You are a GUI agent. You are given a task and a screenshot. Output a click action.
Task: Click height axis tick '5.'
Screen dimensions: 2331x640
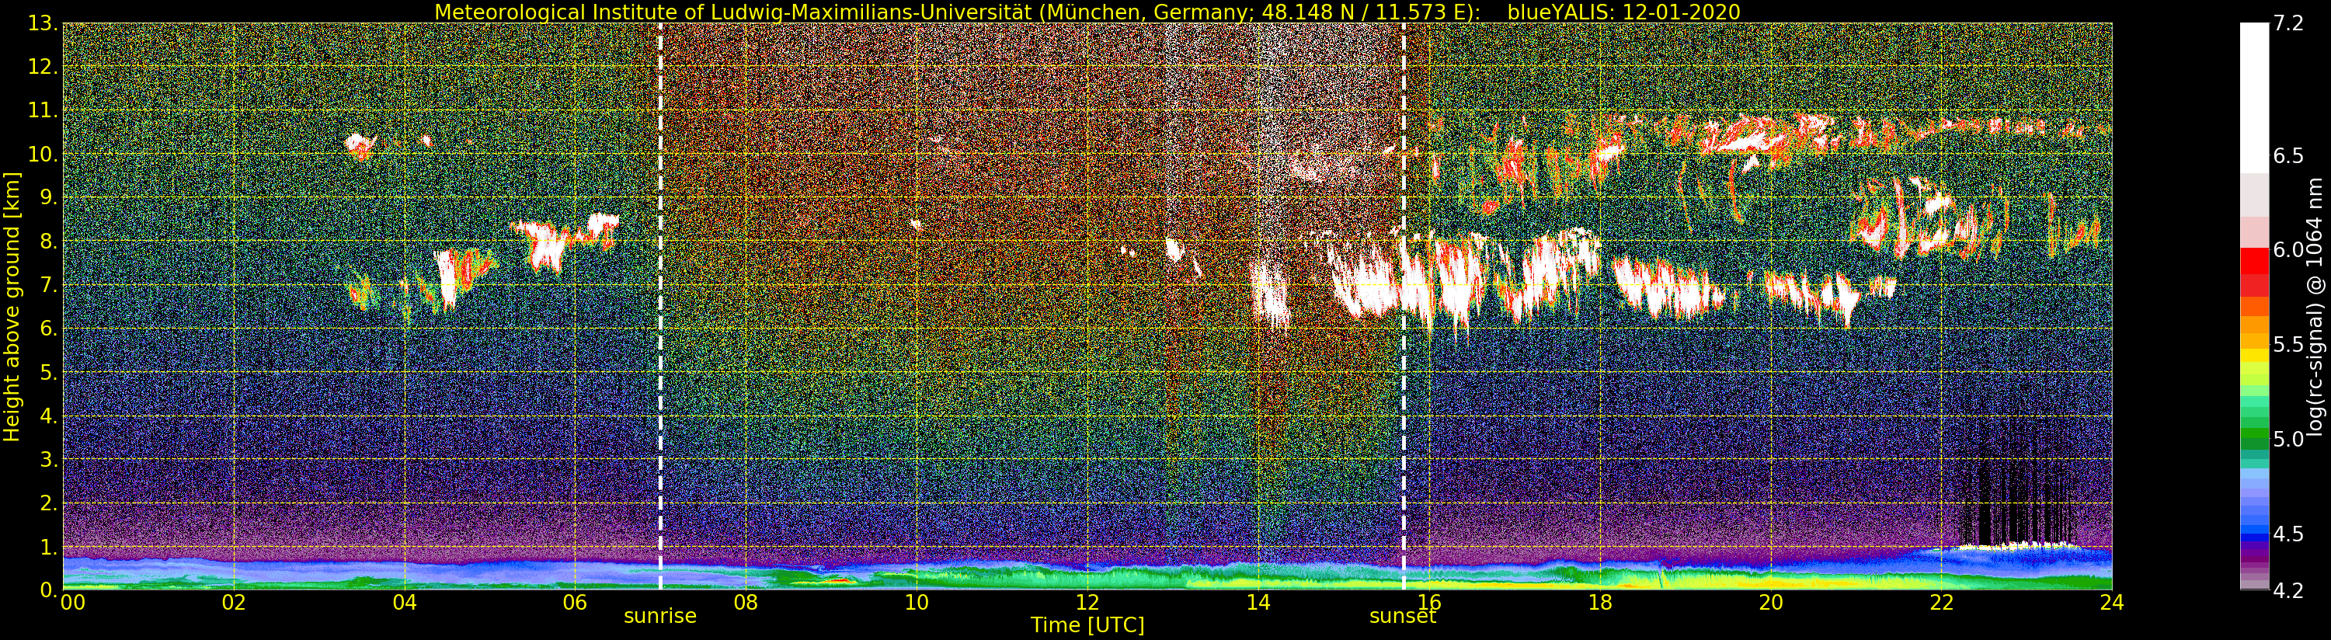(49, 373)
